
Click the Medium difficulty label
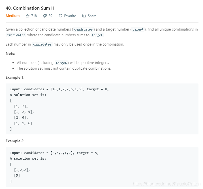[x=13, y=16]
